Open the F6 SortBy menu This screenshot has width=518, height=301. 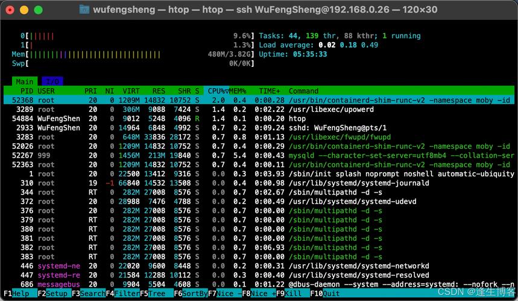point(191,294)
